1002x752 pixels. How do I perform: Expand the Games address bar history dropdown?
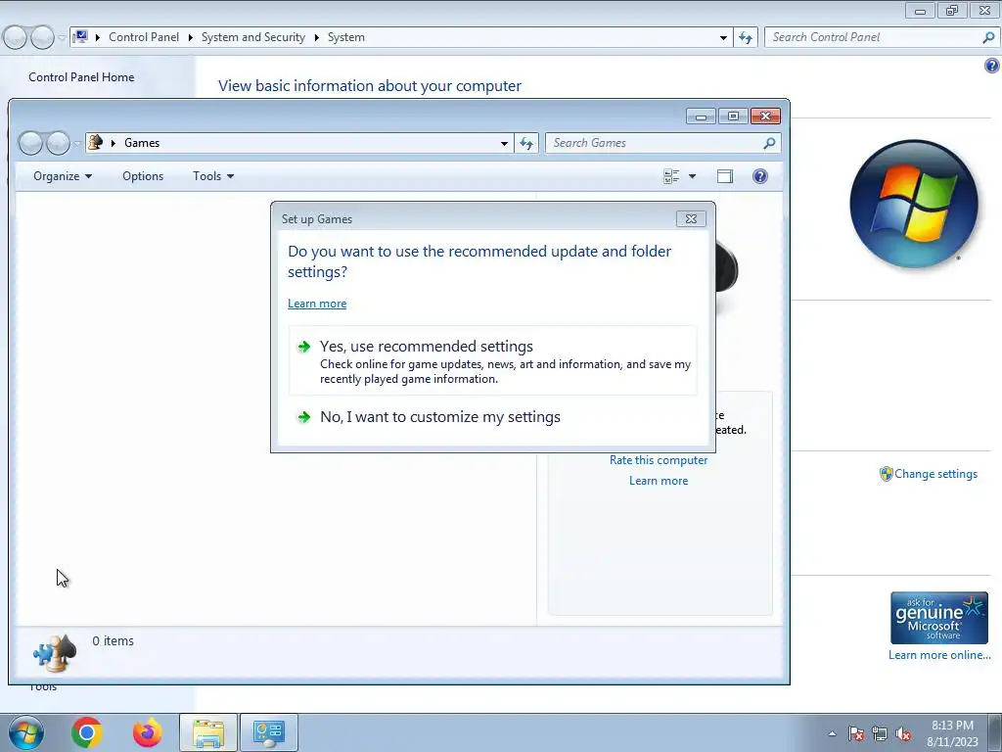coord(504,143)
